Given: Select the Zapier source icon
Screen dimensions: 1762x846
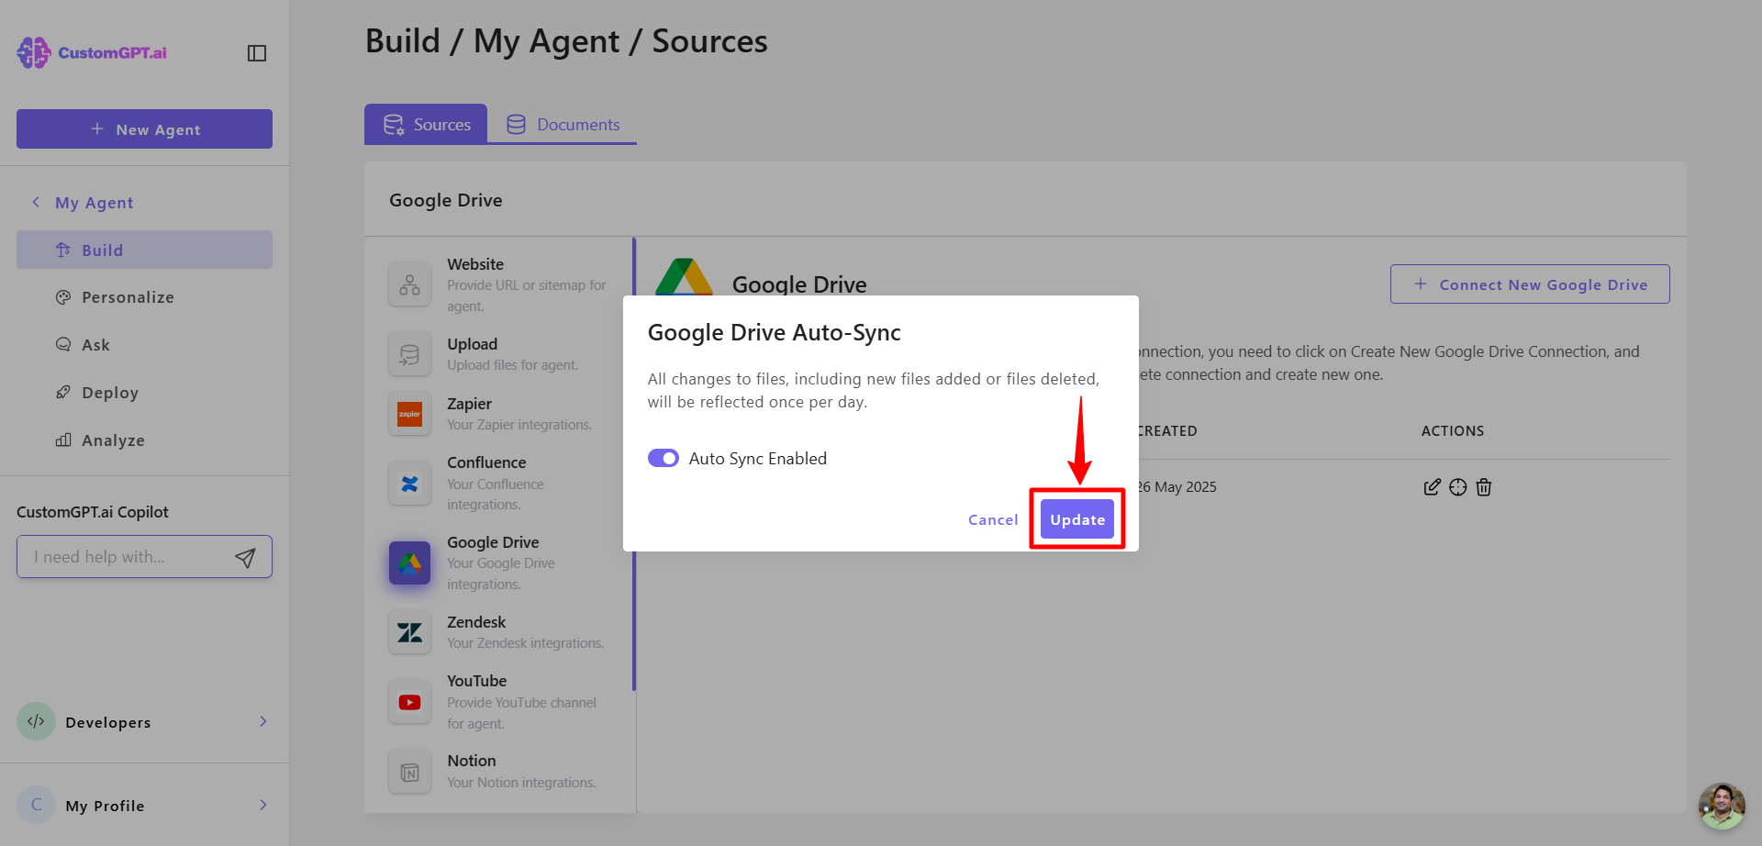Looking at the screenshot, I should point(409,414).
